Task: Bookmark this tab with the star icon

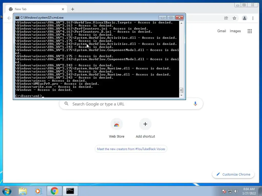Action: tap(234, 18)
